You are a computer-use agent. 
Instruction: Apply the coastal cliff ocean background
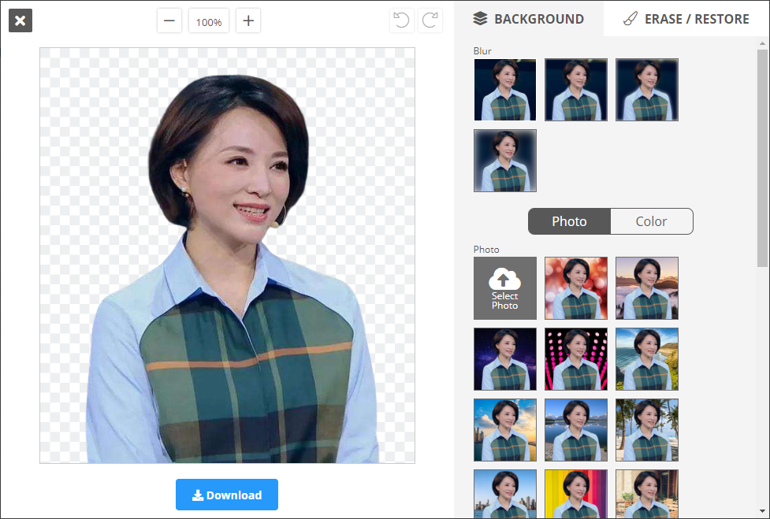coord(647,359)
